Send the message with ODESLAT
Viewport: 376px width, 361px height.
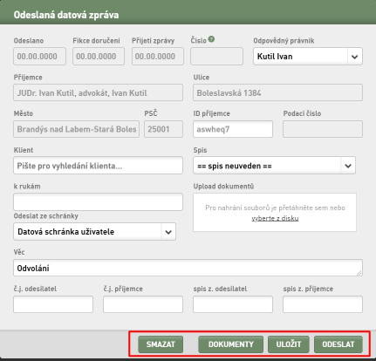pyautogui.click(x=338, y=344)
